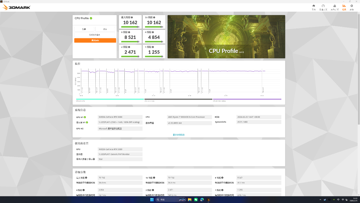
Task: Click the 最大线程 score comparison bar
Action: [x=130, y=27]
